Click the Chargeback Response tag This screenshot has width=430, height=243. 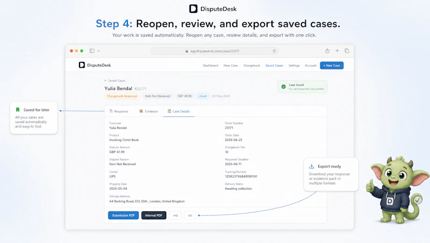point(122,96)
